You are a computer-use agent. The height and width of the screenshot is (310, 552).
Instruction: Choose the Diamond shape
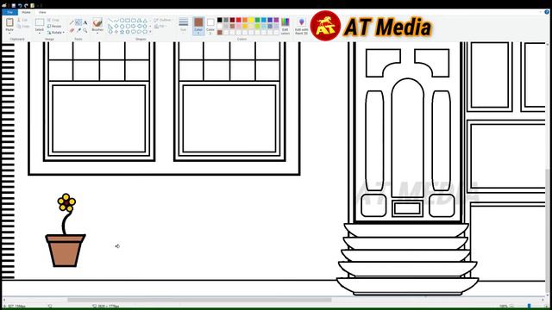point(116,26)
